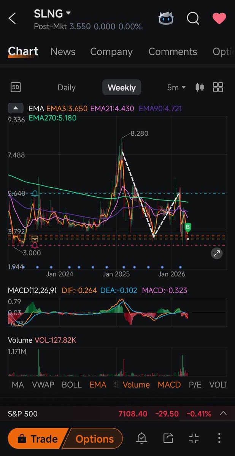Click the pink alert bell near 3.000
Screen dimensions: 235x456
click(35, 245)
